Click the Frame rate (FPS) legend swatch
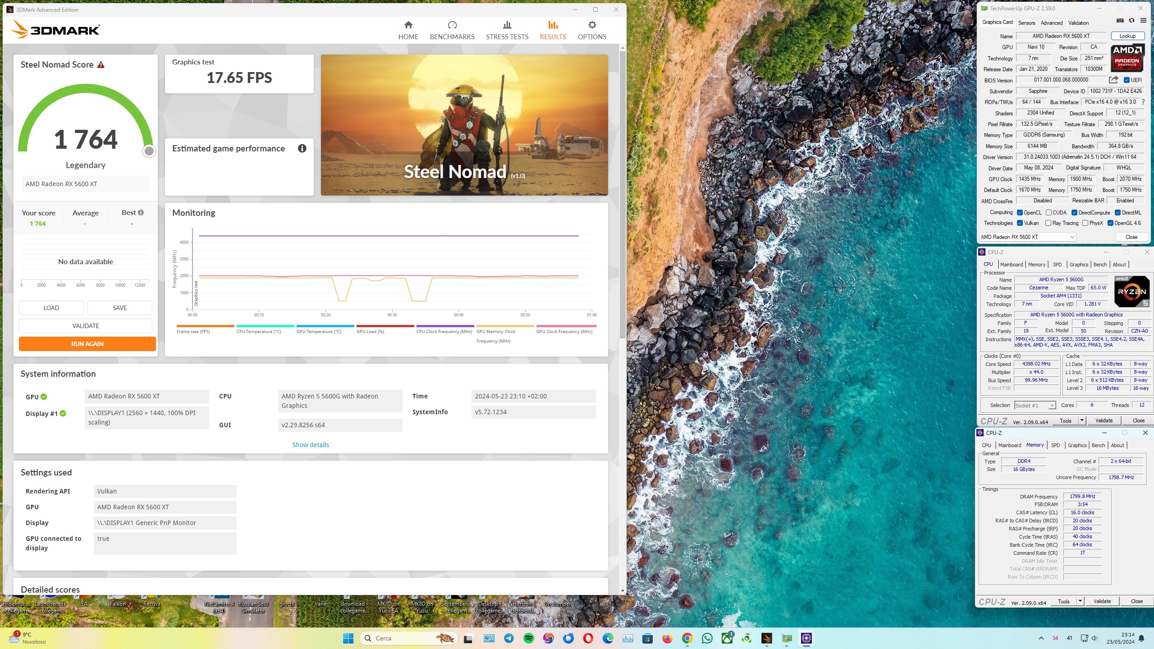1154x649 pixels. (205, 326)
